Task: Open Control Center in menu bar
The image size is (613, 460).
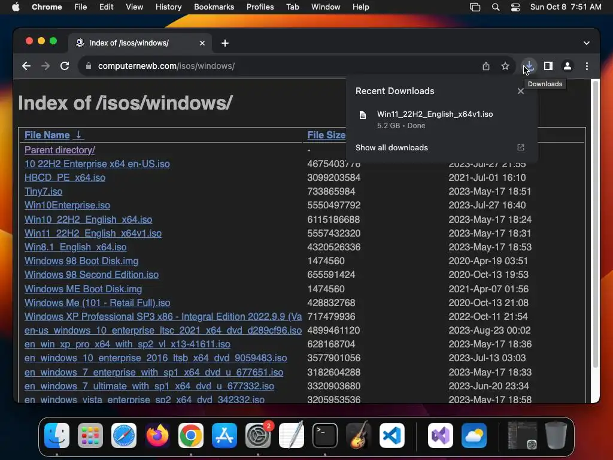Action: click(x=515, y=7)
